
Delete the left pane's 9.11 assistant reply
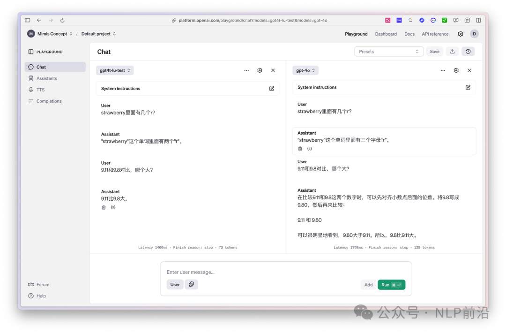point(104,207)
